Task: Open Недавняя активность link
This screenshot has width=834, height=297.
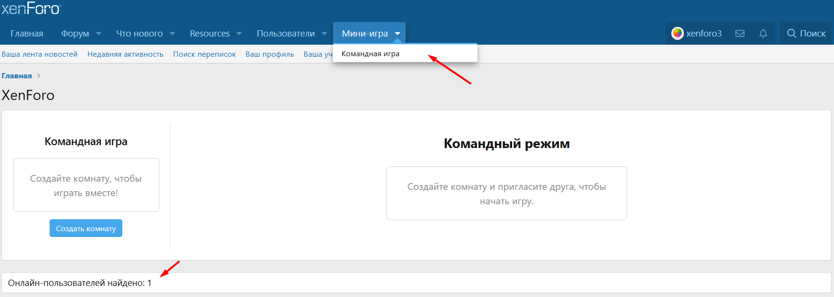Action: (x=125, y=54)
